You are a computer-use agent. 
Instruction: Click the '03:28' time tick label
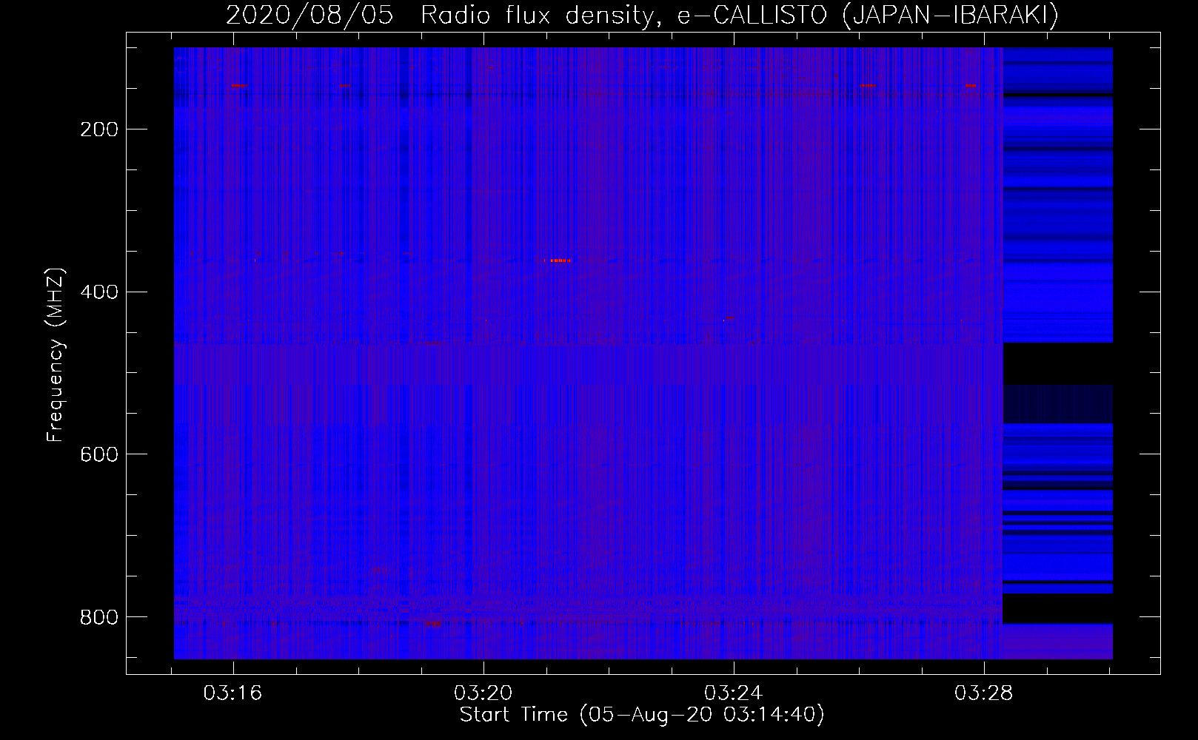(x=984, y=693)
